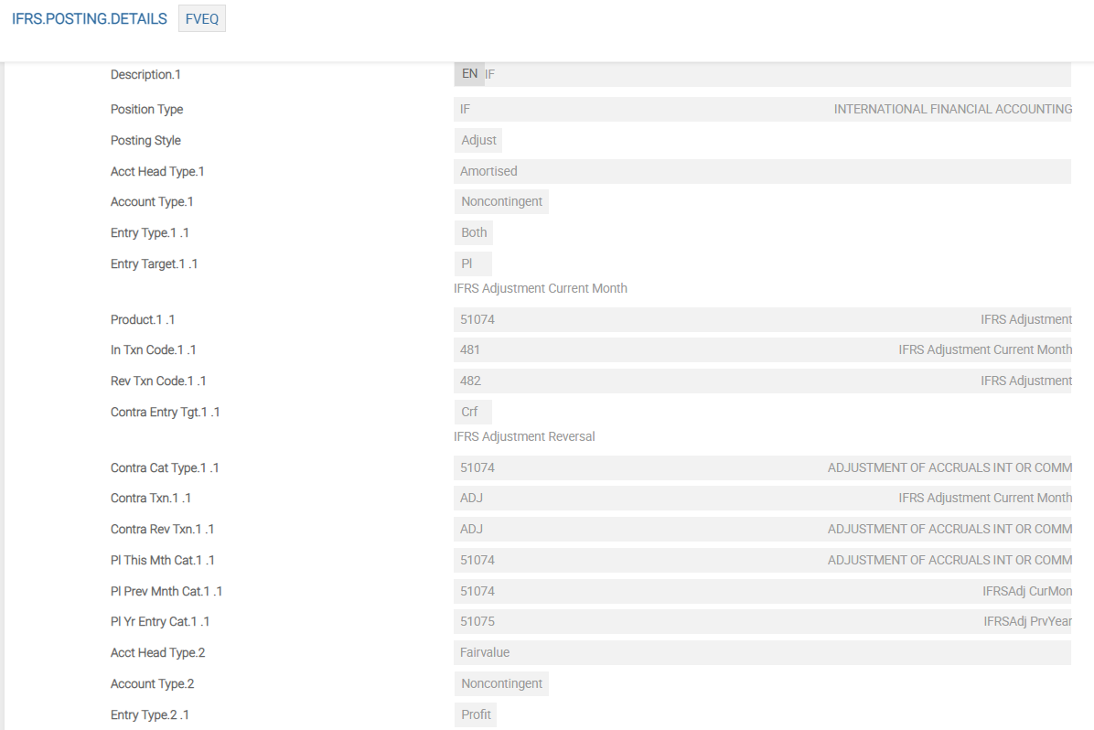Click the Entry Target.1.1 Pl box

[473, 263]
